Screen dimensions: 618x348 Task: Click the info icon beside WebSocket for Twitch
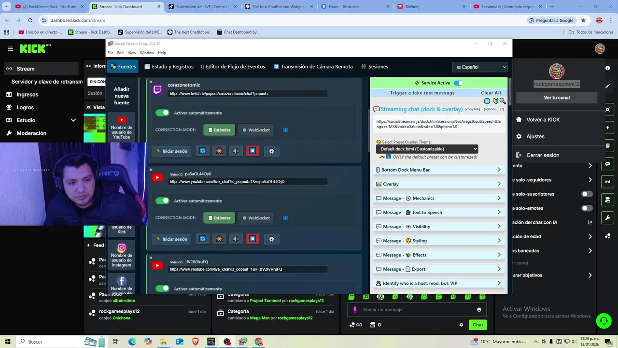tap(285, 130)
